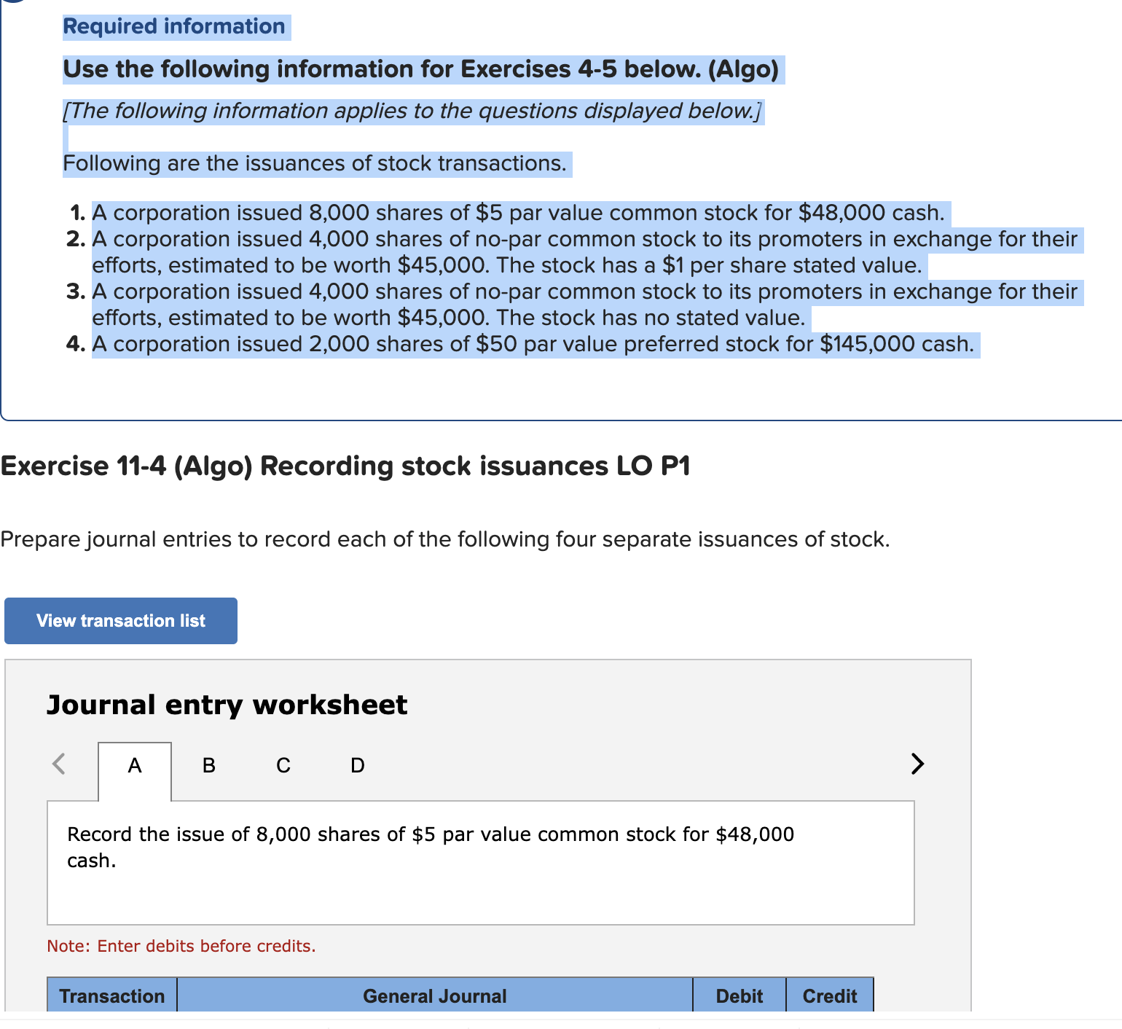Click the left chevron to go back
The image size is (1122, 1029).
tap(58, 764)
